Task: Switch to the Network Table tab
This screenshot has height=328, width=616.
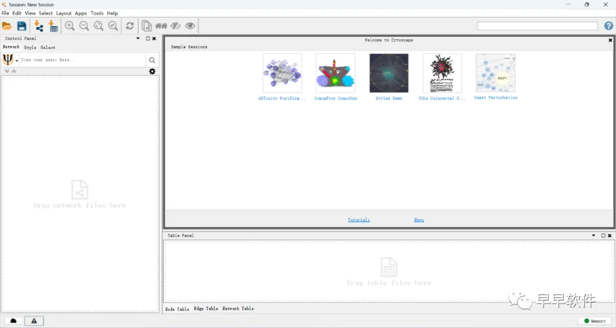Action: pyautogui.click(x=238, y=309)
